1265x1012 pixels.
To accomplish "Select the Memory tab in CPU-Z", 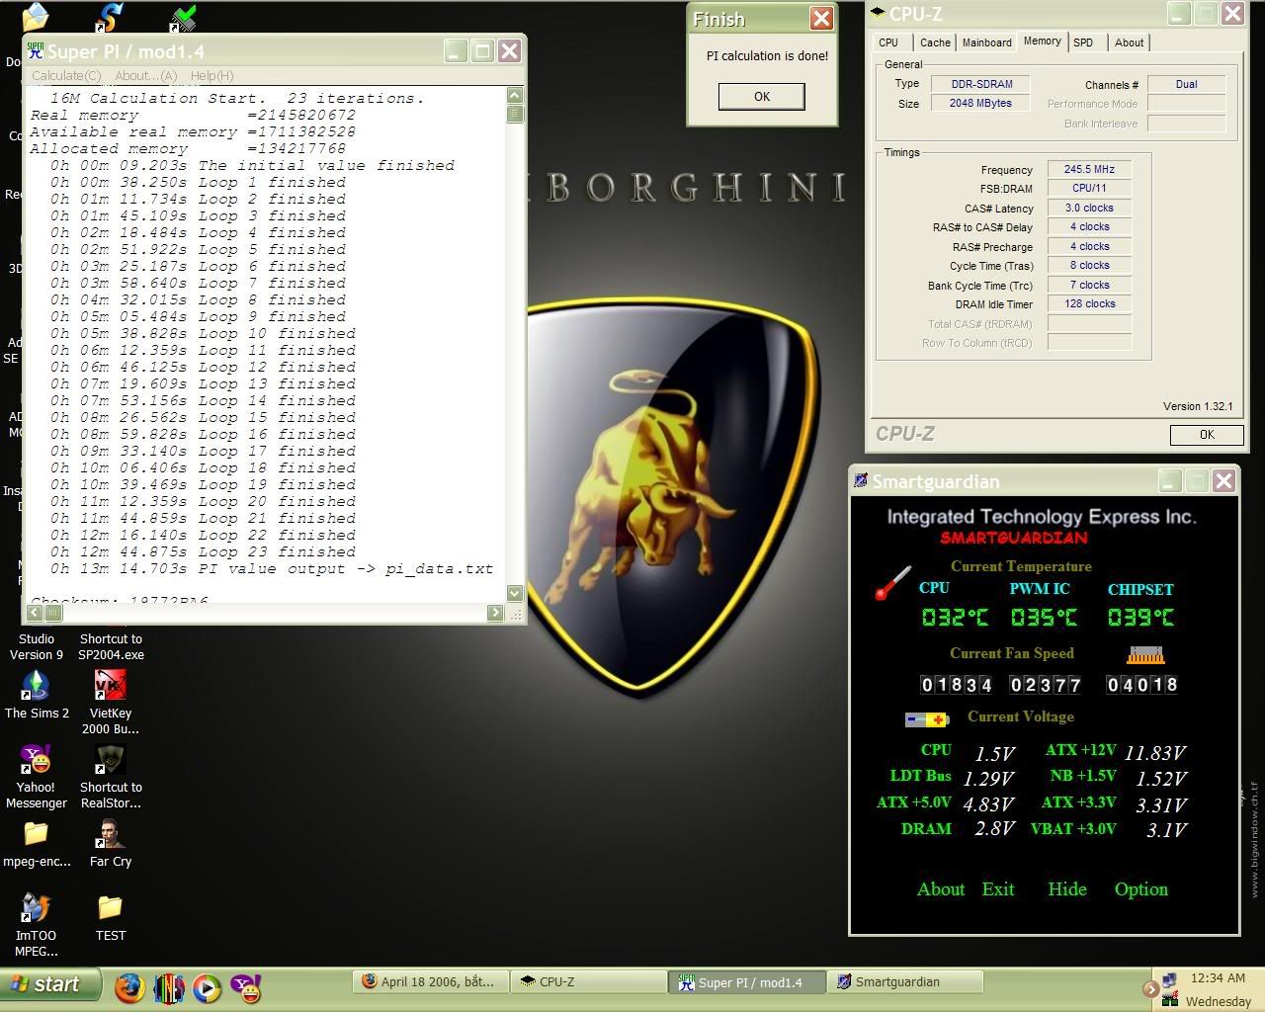I will coord(1042,41).
